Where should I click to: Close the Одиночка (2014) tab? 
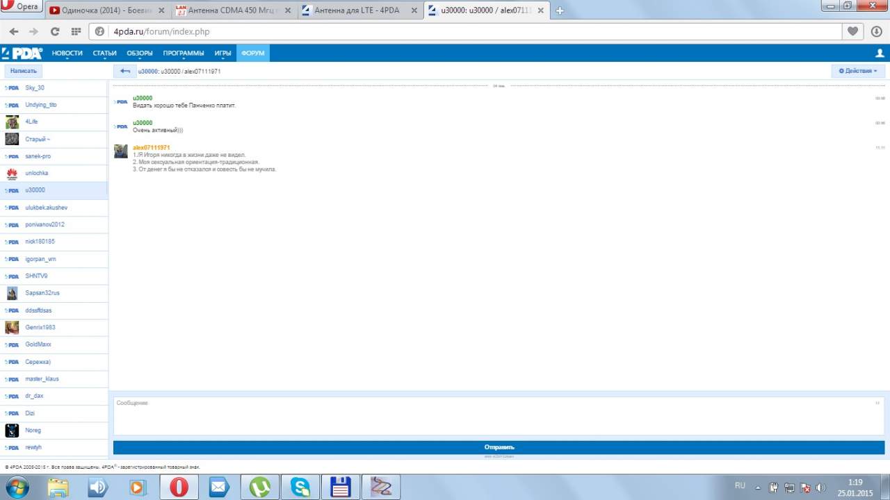(x=161, y=10)
